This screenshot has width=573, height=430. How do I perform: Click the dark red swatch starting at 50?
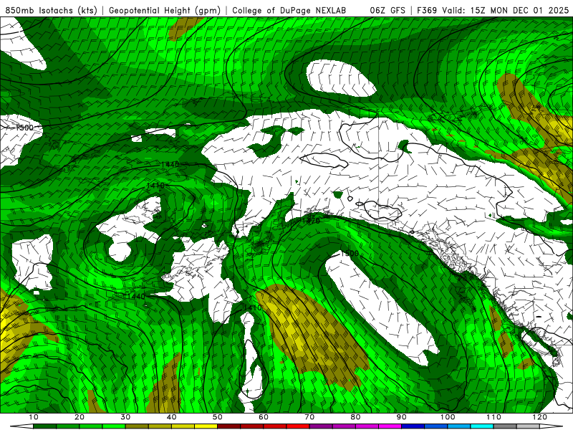228,426
